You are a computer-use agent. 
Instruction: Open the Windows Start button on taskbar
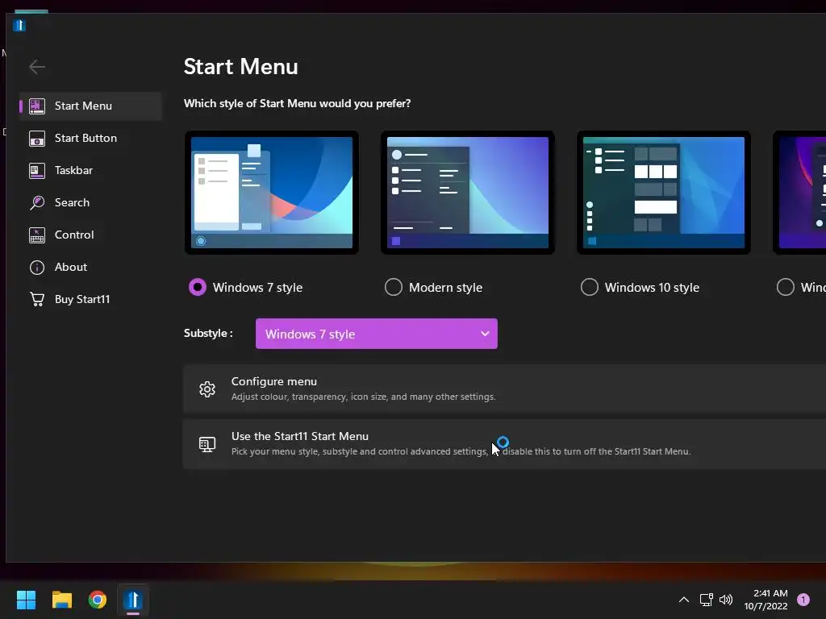tap(26, 600)
